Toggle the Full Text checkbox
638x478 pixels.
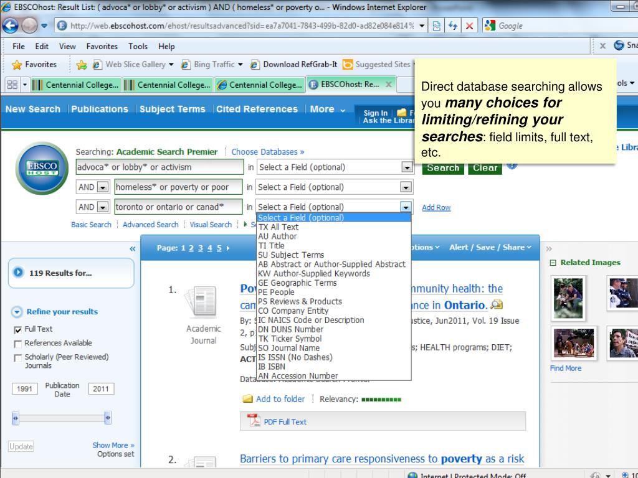click(17, 330)
